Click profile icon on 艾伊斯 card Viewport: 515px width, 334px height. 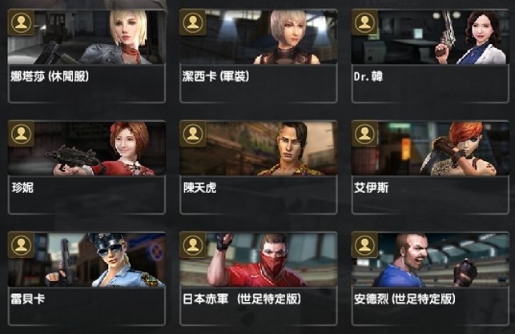(x=364, y=134)
